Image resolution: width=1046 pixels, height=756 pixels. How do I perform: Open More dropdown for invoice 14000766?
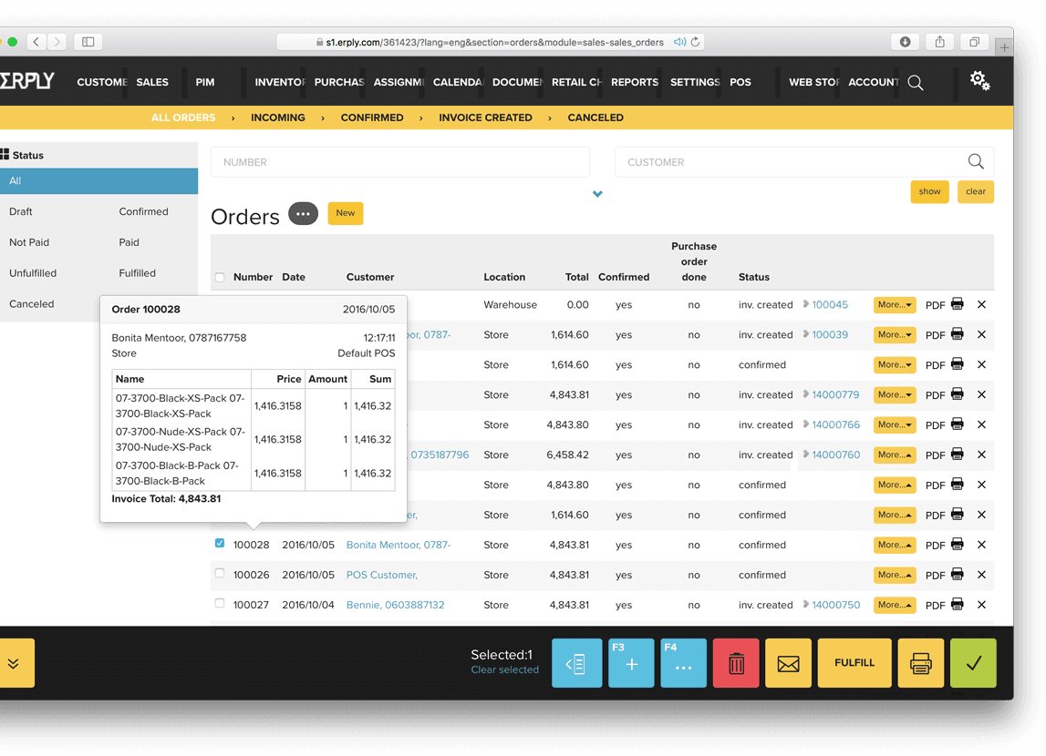coord(895,425)
